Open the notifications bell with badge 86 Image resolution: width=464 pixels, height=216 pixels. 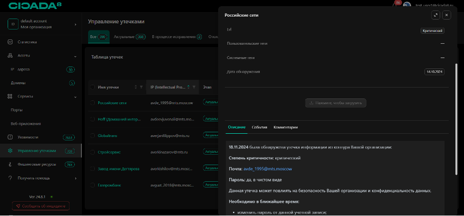395,5
